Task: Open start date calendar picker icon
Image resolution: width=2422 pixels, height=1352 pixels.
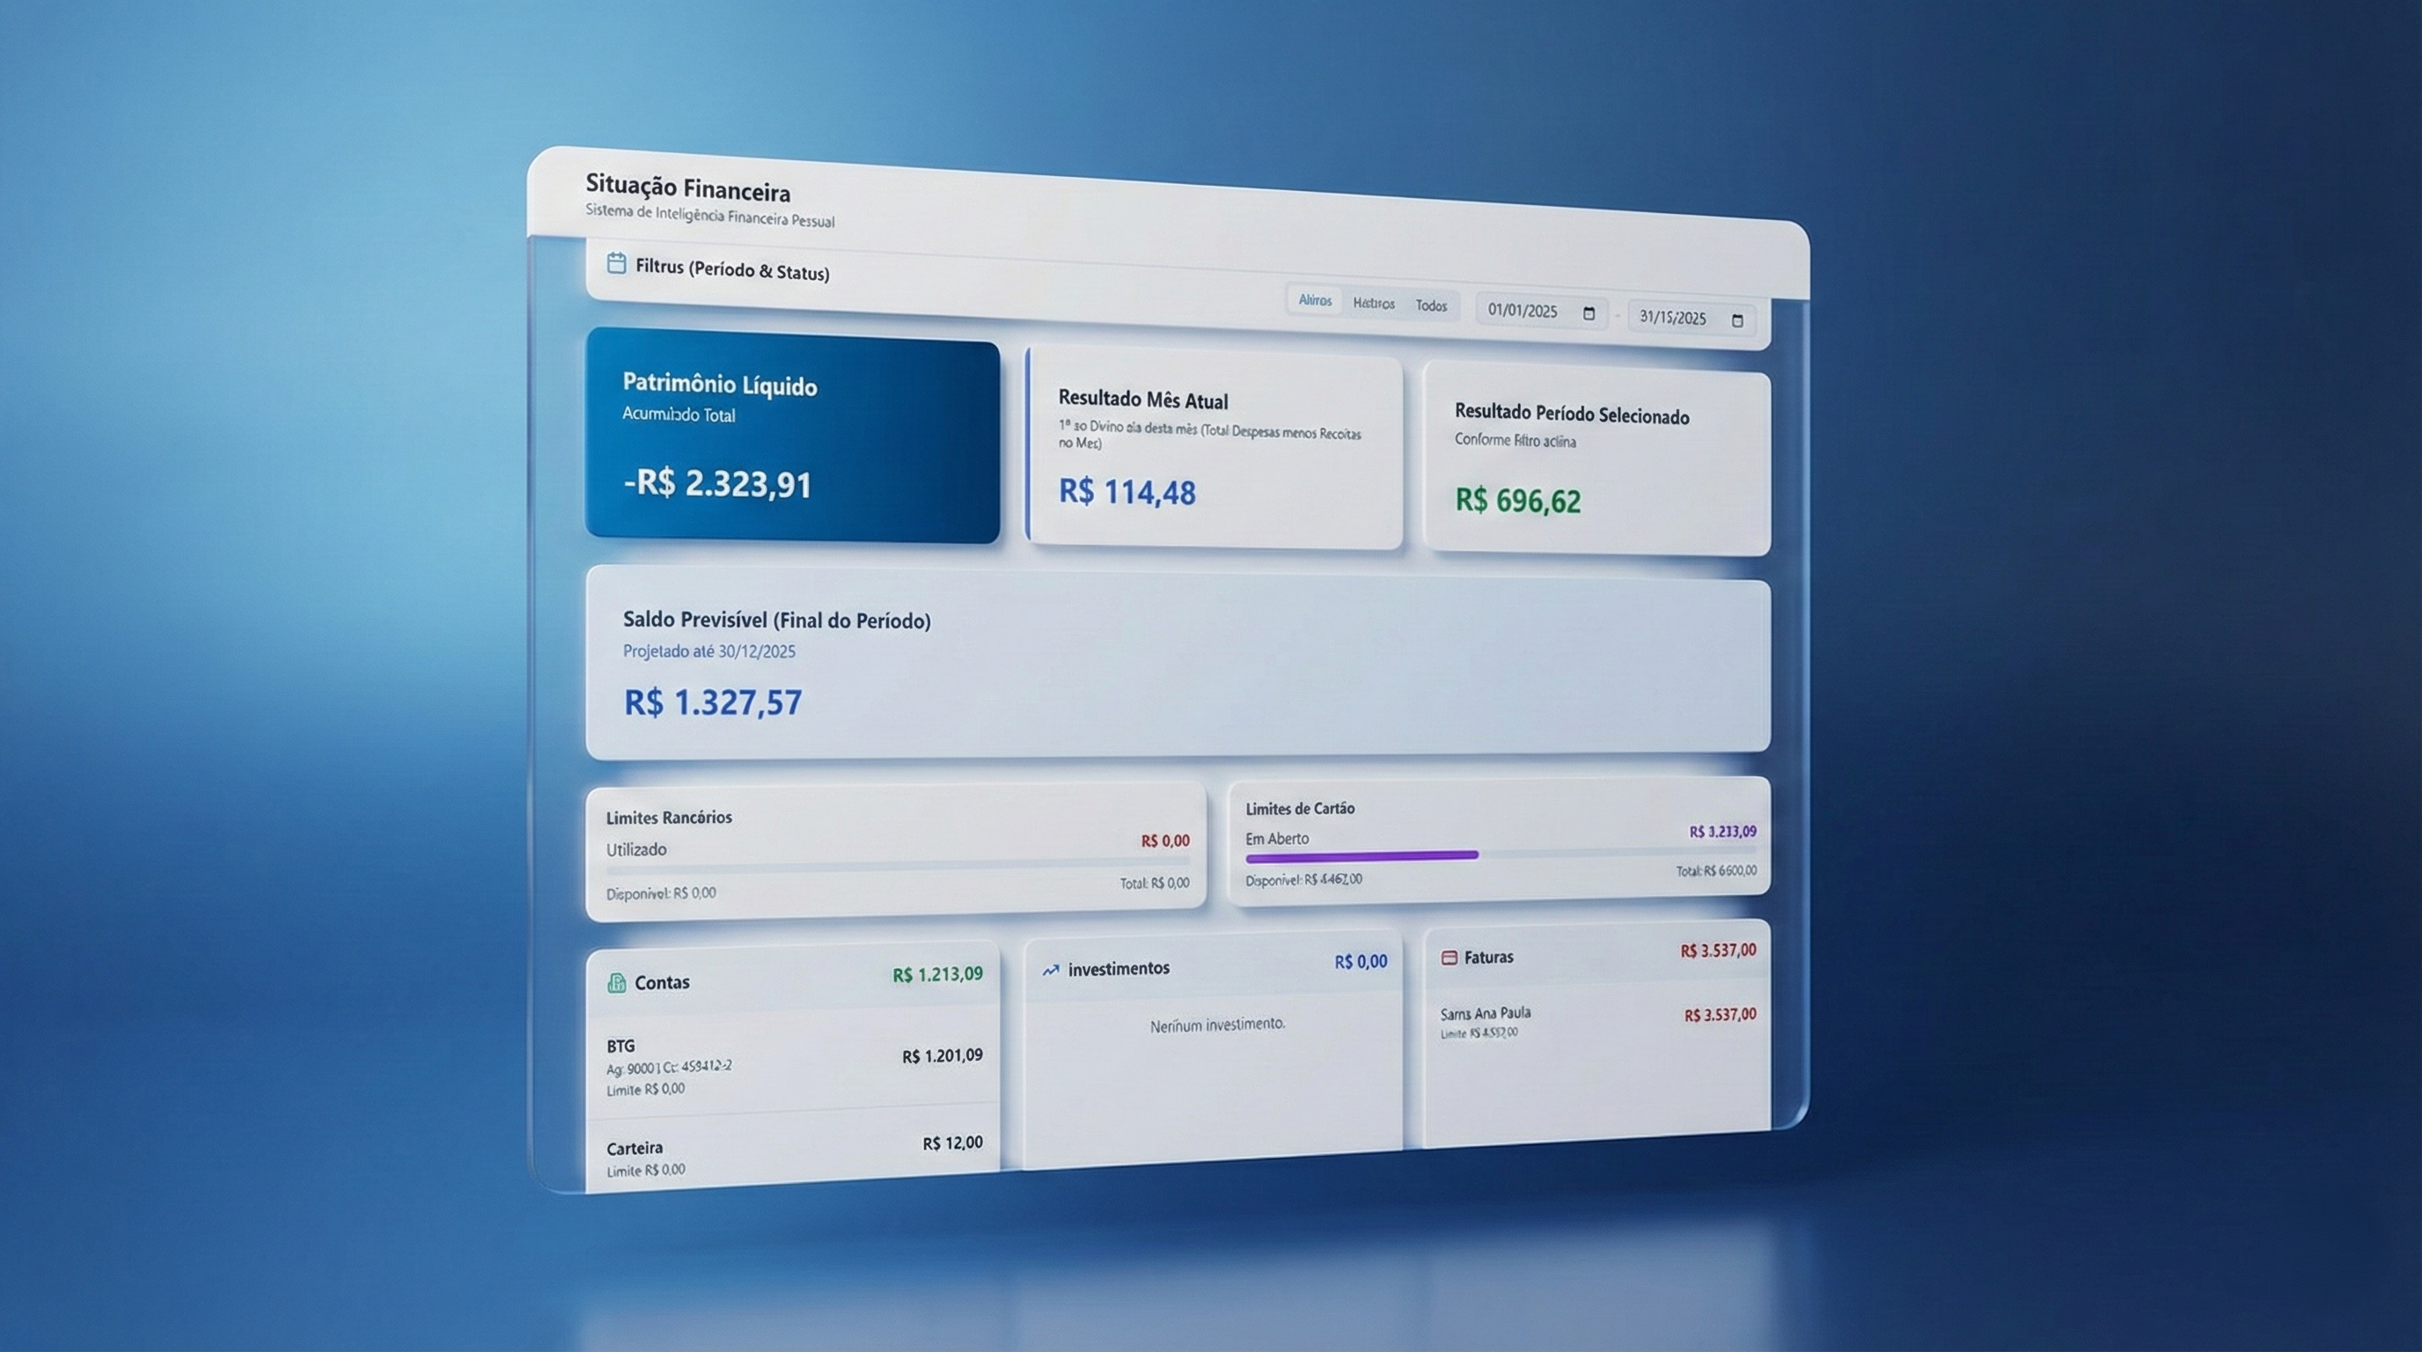Action: point(1589,313)
